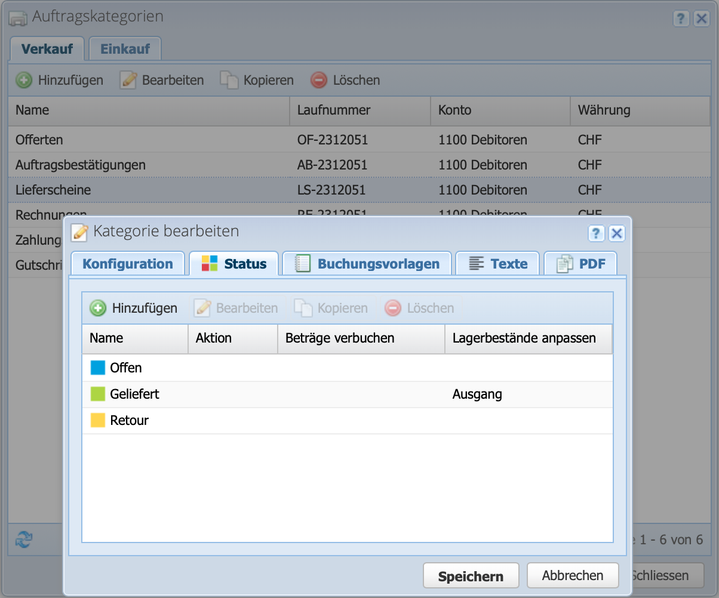The height and width of the screenshot is (598, 719).
Task: Click the Kopieren icon in main toolbar
Action: 229,80
